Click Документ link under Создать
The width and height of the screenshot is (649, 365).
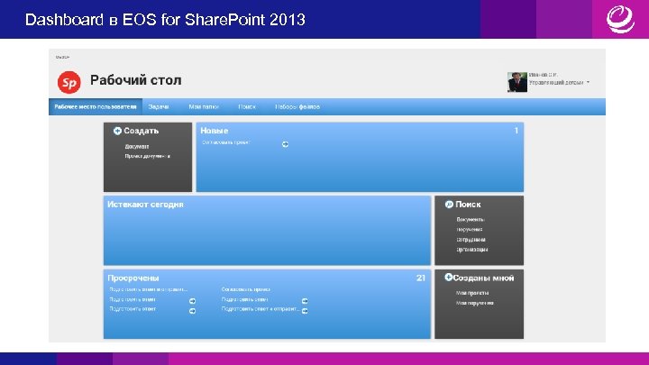pyautogui.click(x=137, y=147)
